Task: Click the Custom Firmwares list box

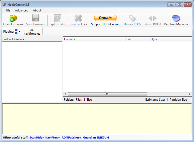Action: pos(32,72)
